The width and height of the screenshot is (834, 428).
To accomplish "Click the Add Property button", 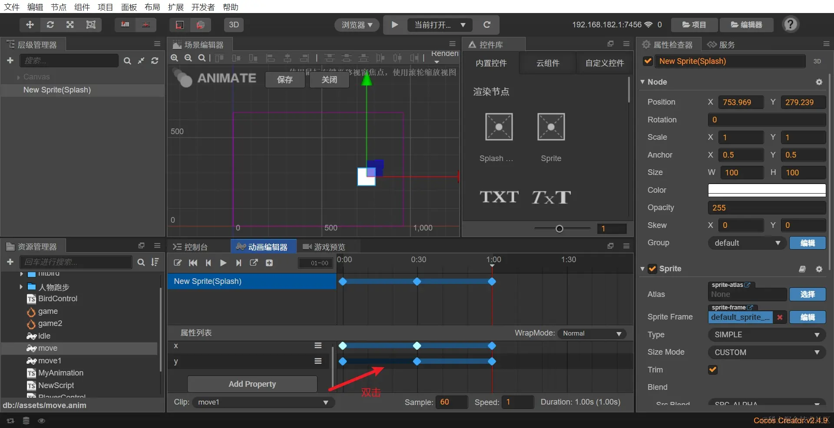I will [x=252, y=384].
